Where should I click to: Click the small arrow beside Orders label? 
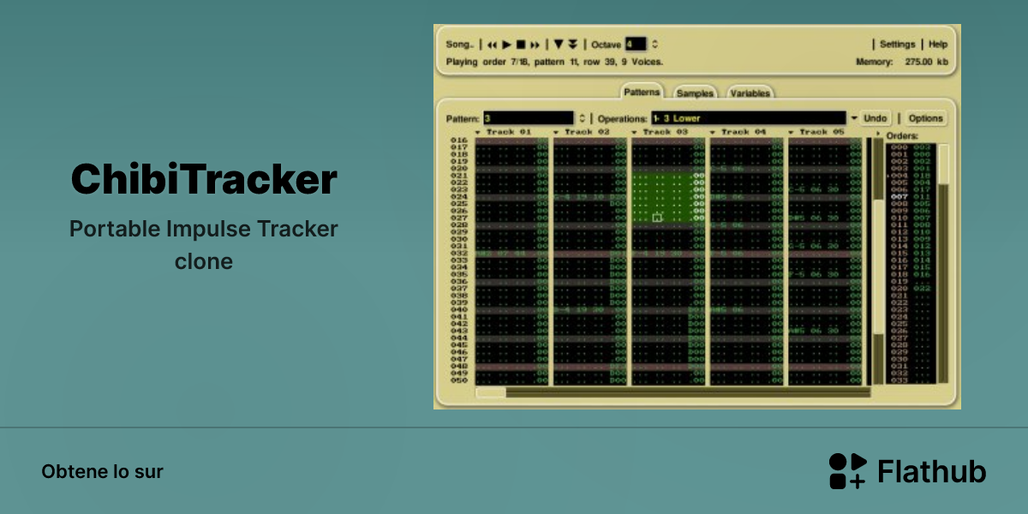tap(878, 134)
